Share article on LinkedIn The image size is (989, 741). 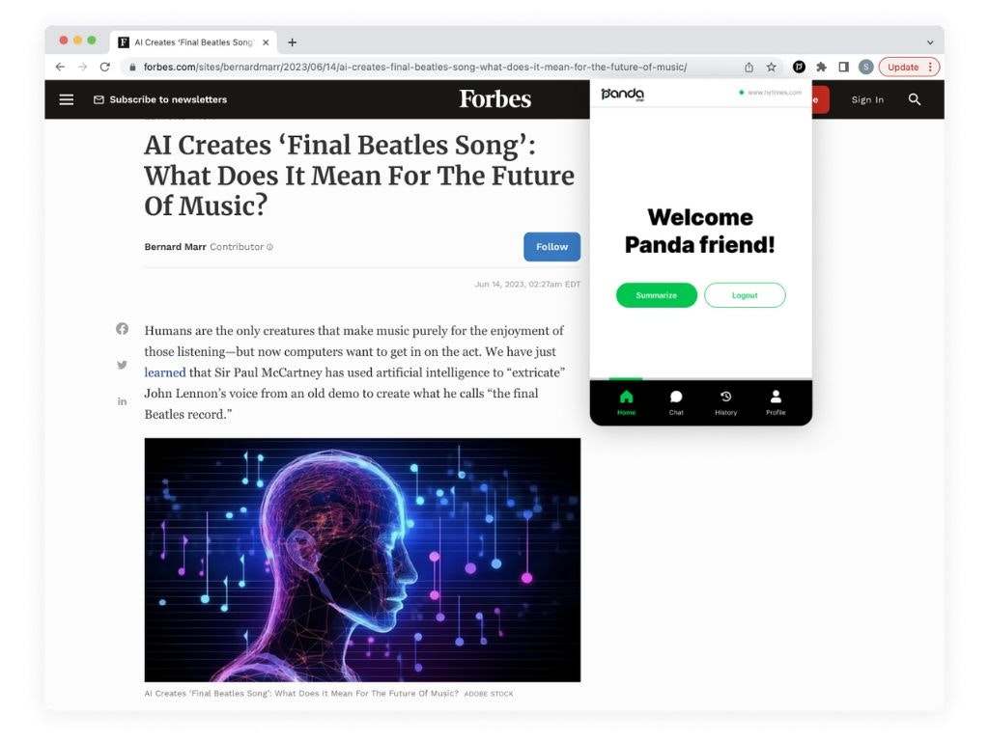point(122,401)
